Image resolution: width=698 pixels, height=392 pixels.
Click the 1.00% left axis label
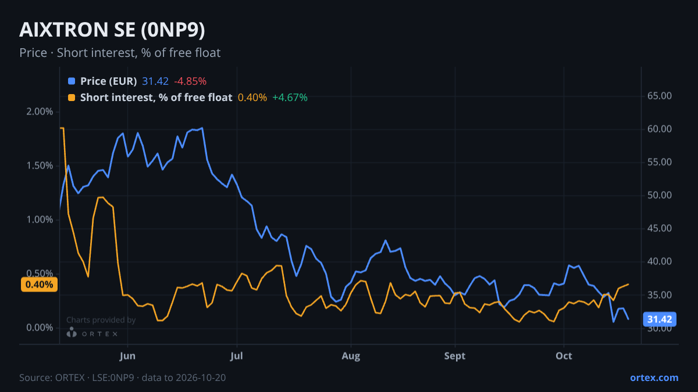40,220
